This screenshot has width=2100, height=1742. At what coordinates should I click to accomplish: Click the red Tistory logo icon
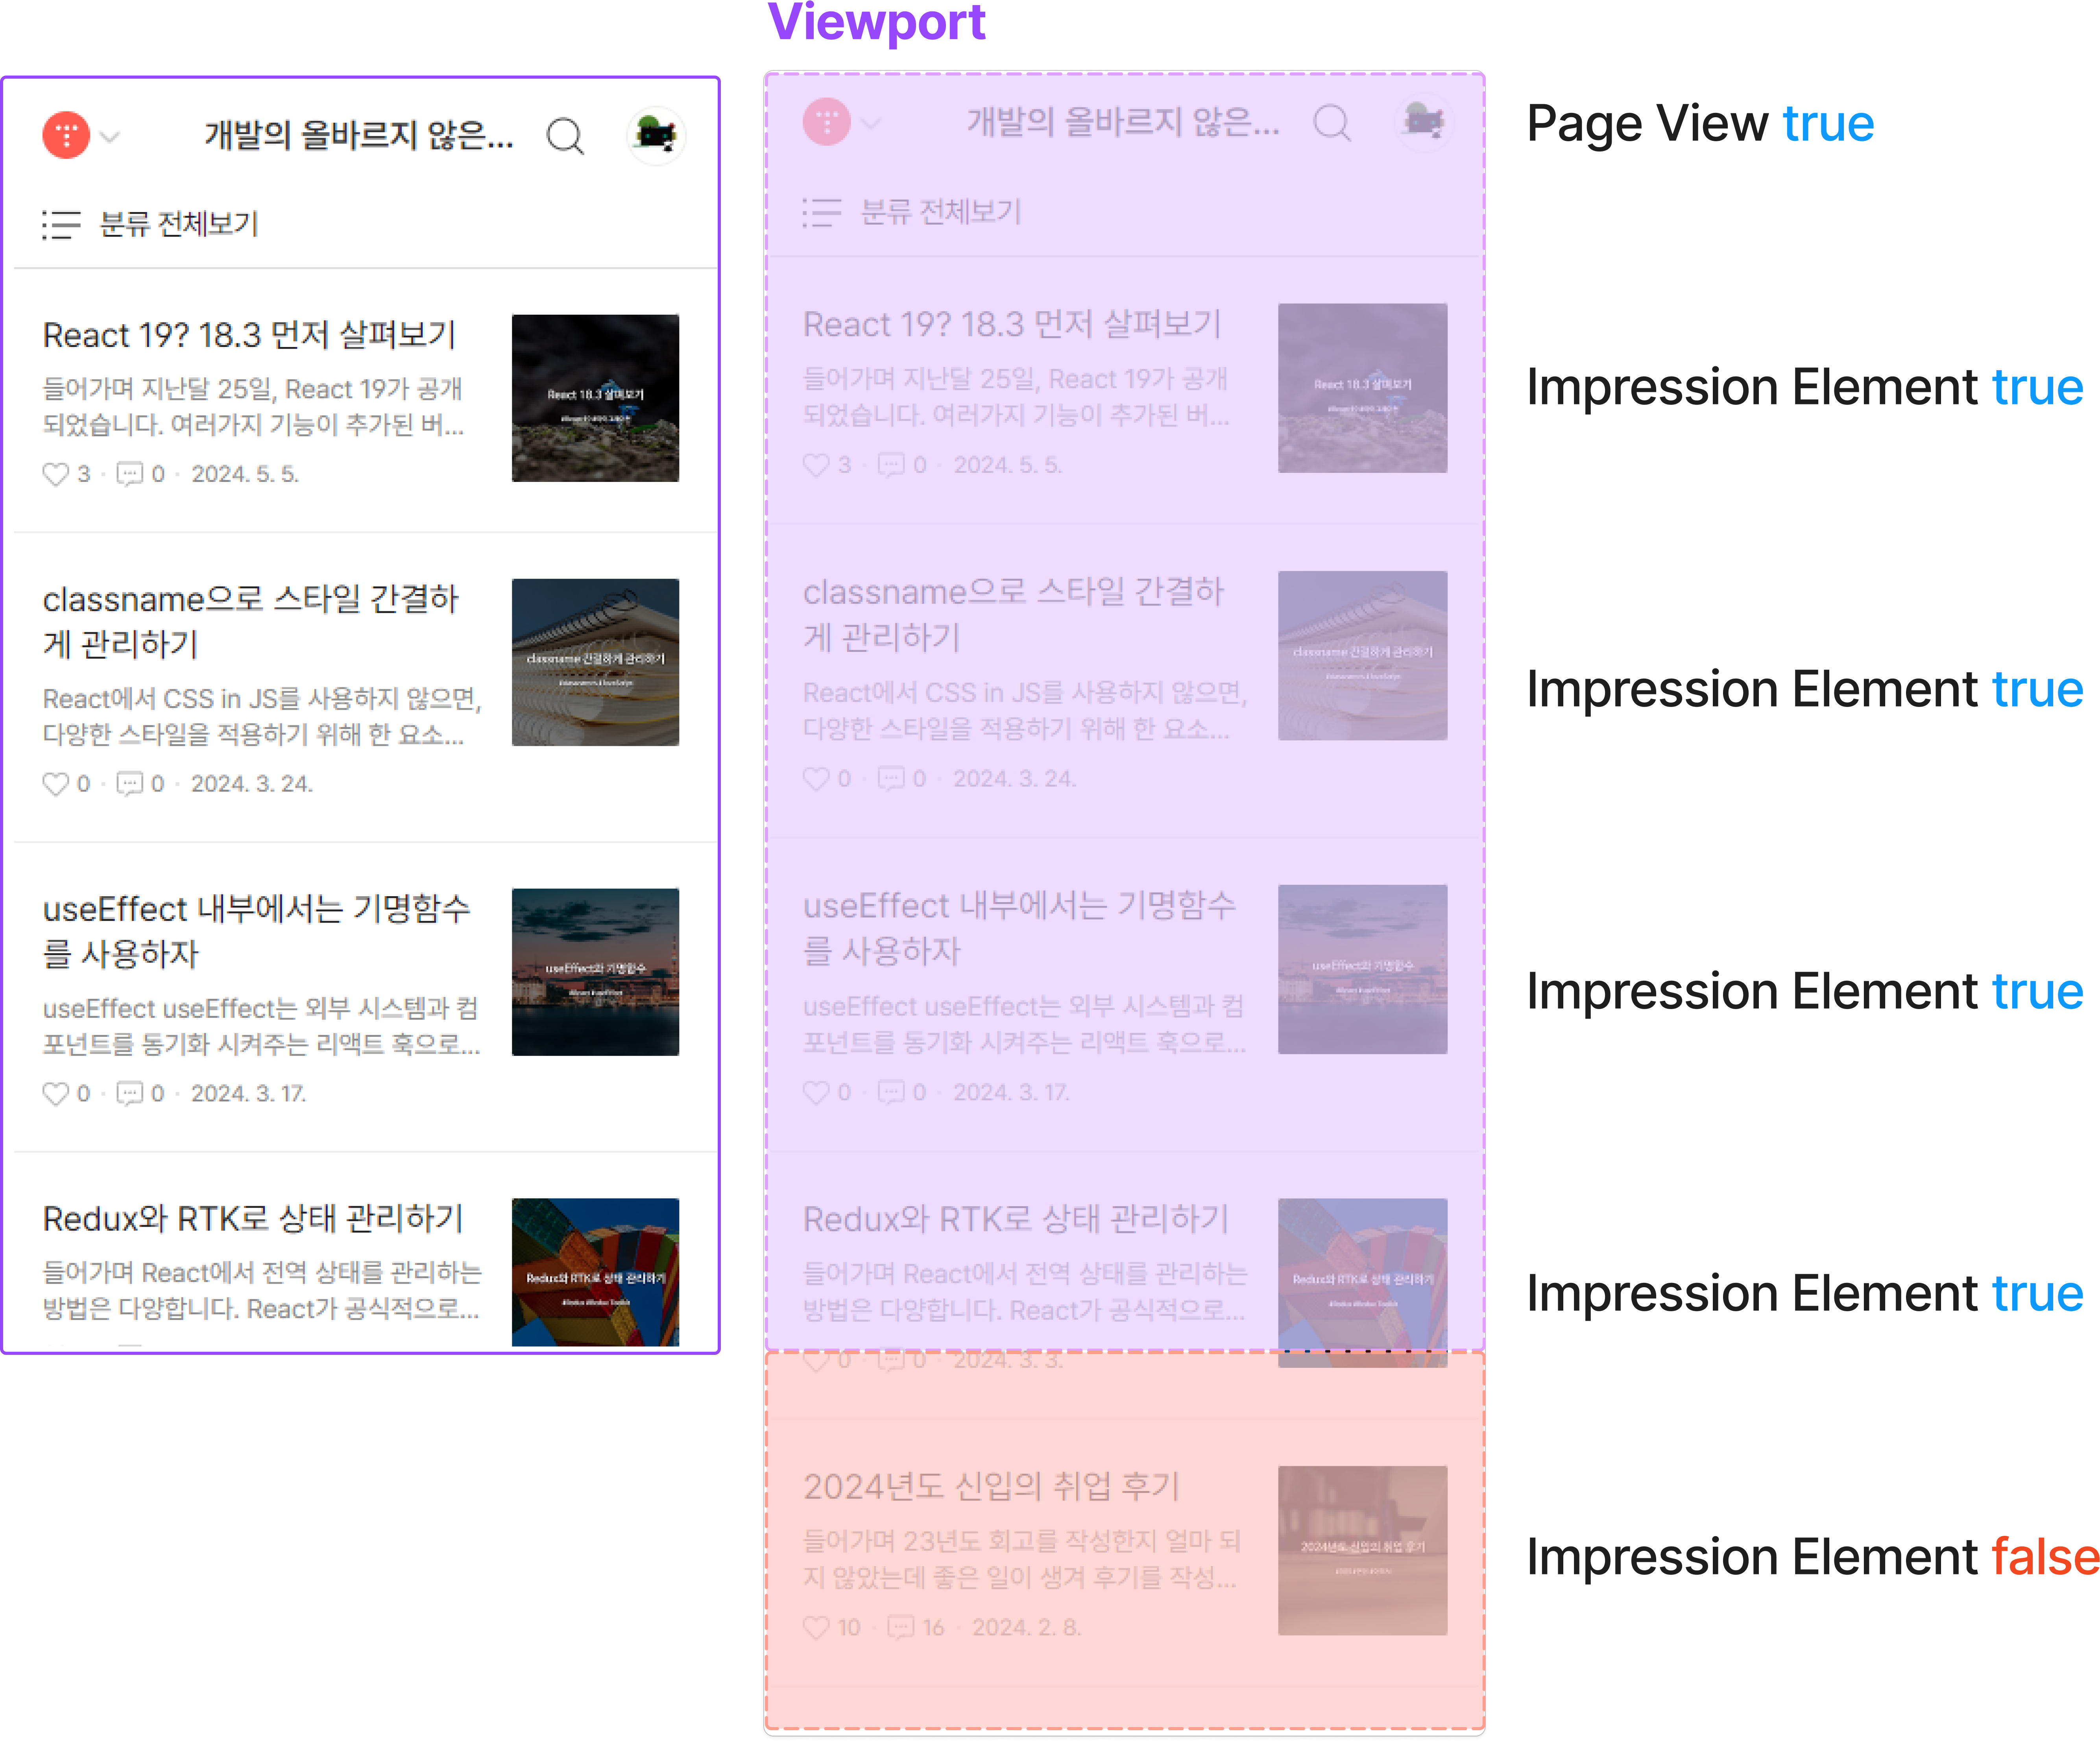point(66,135)
